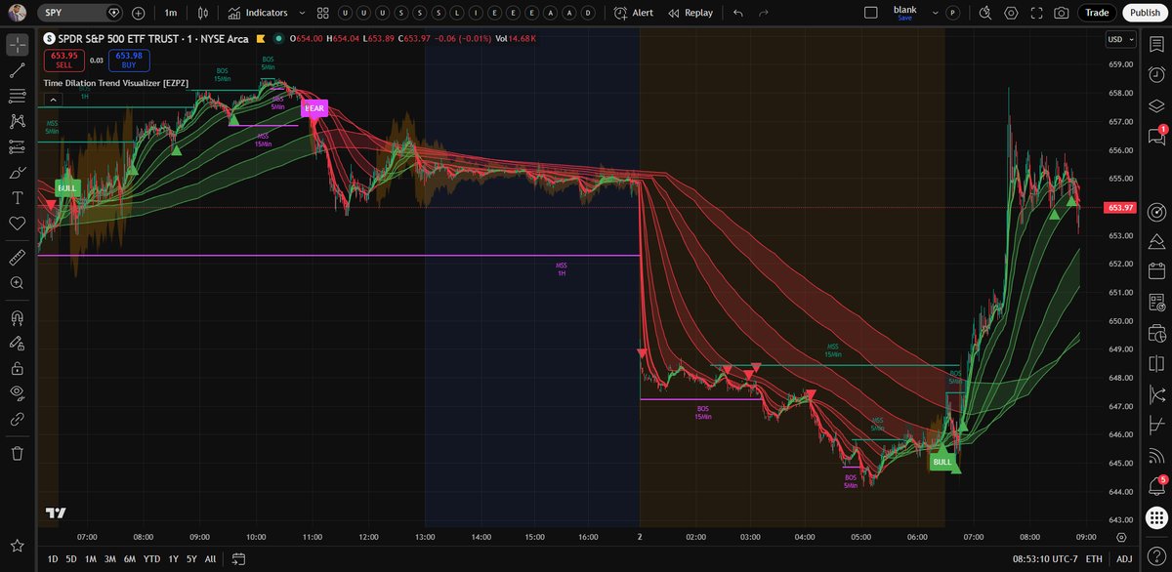Image resolution: width=1172 pixels, height=572 pixels.
Task: Open the 1m interval selector
Action: (171, 13)
